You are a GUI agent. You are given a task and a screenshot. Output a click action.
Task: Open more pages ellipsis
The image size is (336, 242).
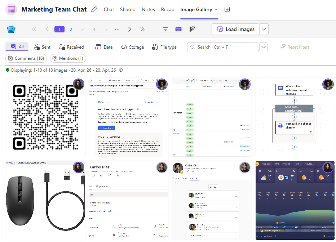pyautogui.click(x=117, y=29)
